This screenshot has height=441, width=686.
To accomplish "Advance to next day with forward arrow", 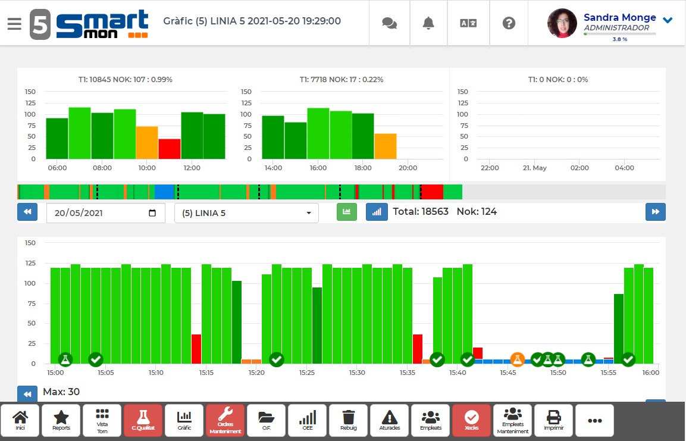I will (x=655, y=211).
